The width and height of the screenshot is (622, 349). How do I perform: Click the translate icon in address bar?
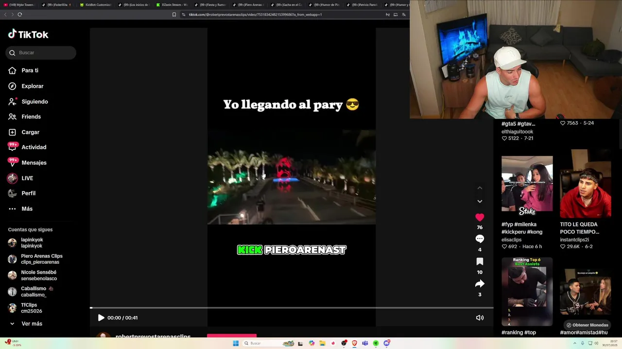coord(403,15)
